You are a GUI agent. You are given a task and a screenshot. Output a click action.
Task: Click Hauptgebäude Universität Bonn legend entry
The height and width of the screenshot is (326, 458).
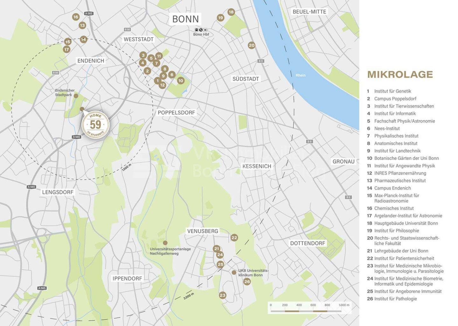[x=406, y=223]
